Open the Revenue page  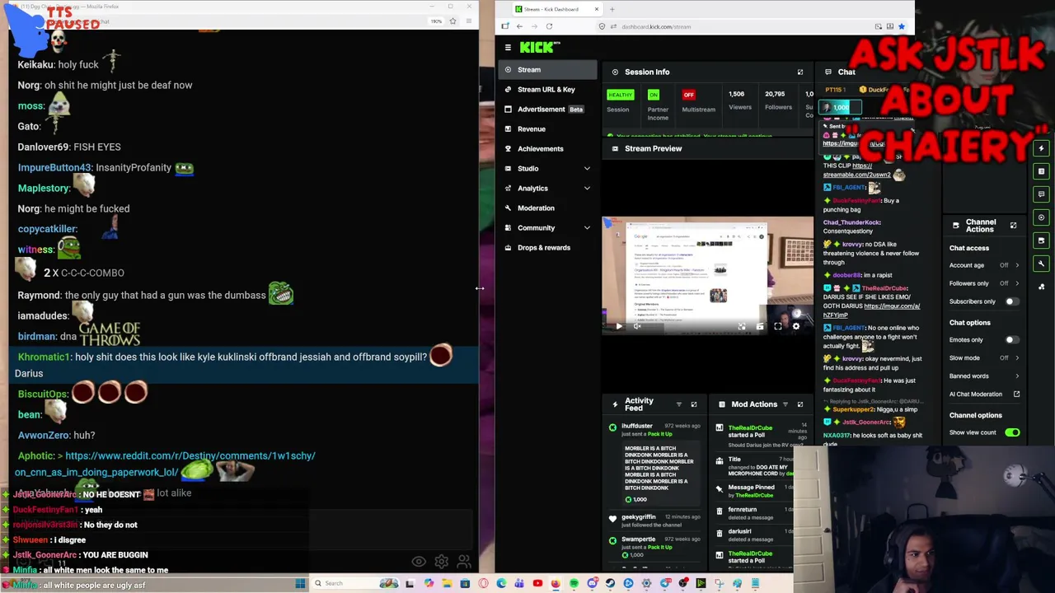pyautogui.click(x=548, y=129)
